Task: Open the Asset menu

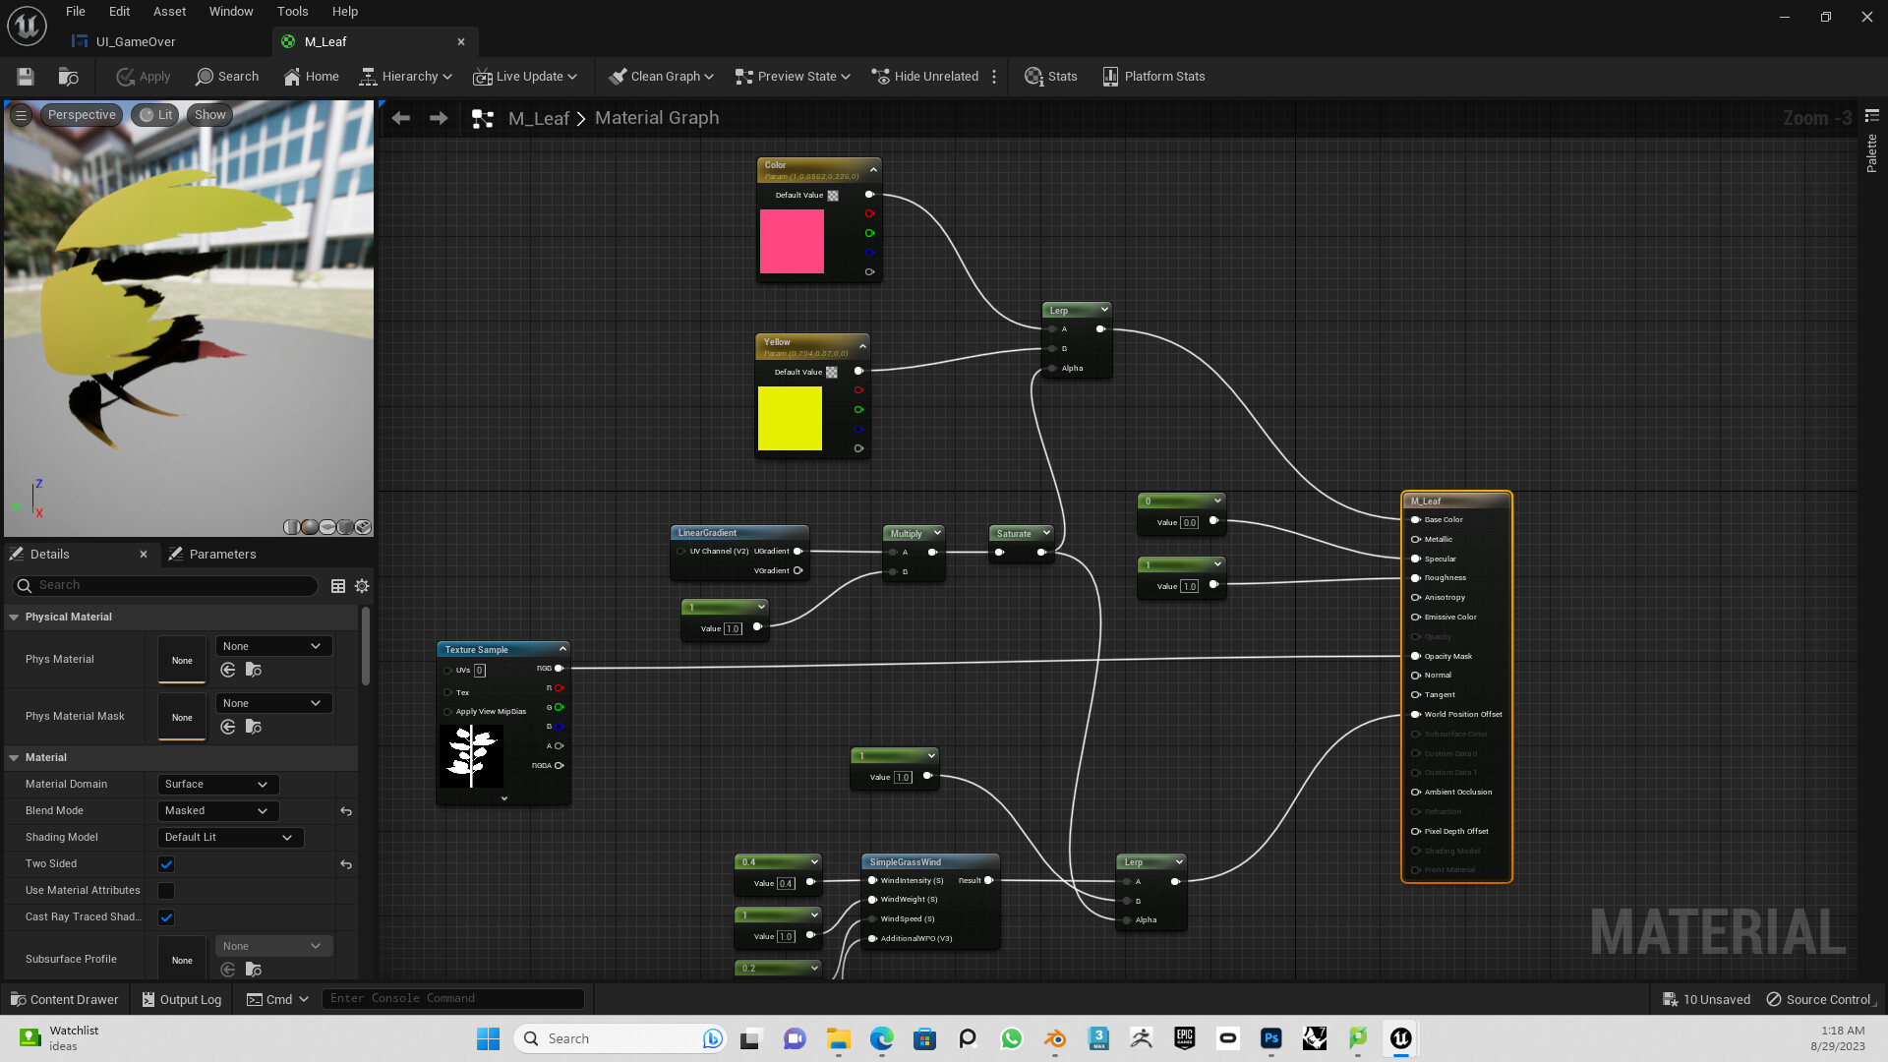Action: (x=169, y=12)
